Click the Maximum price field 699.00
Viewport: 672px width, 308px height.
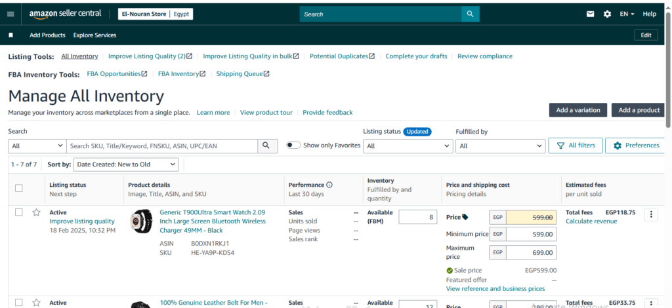(x=532, y=252)
